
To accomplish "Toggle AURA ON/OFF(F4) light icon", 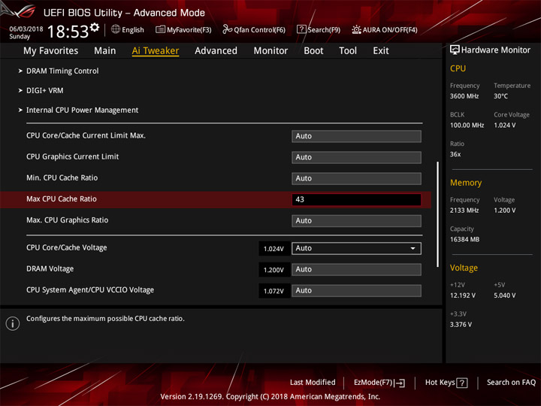I will coord(356,29).
